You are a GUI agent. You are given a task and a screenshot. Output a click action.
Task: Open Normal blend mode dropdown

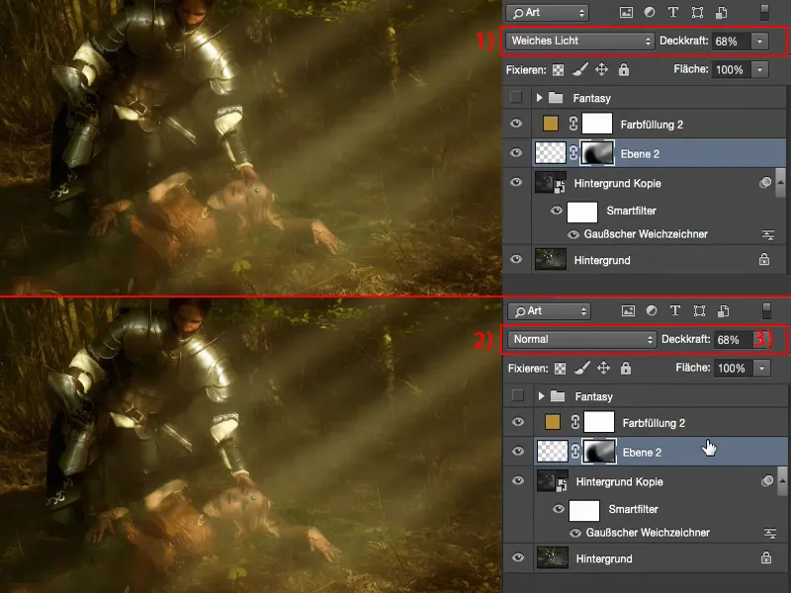(582, 339)
